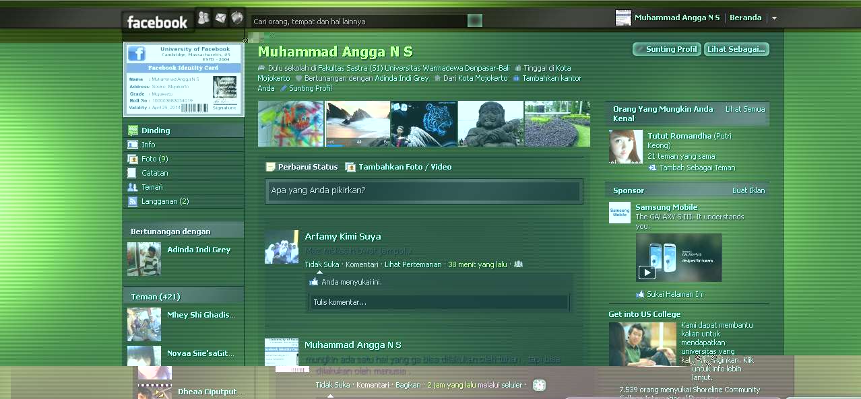Image resolution: width=861 pixels, height=399 pixels.
Task: Open the account menu dropdown arrow
Action: pyautogui.click(x=774, y=18)
